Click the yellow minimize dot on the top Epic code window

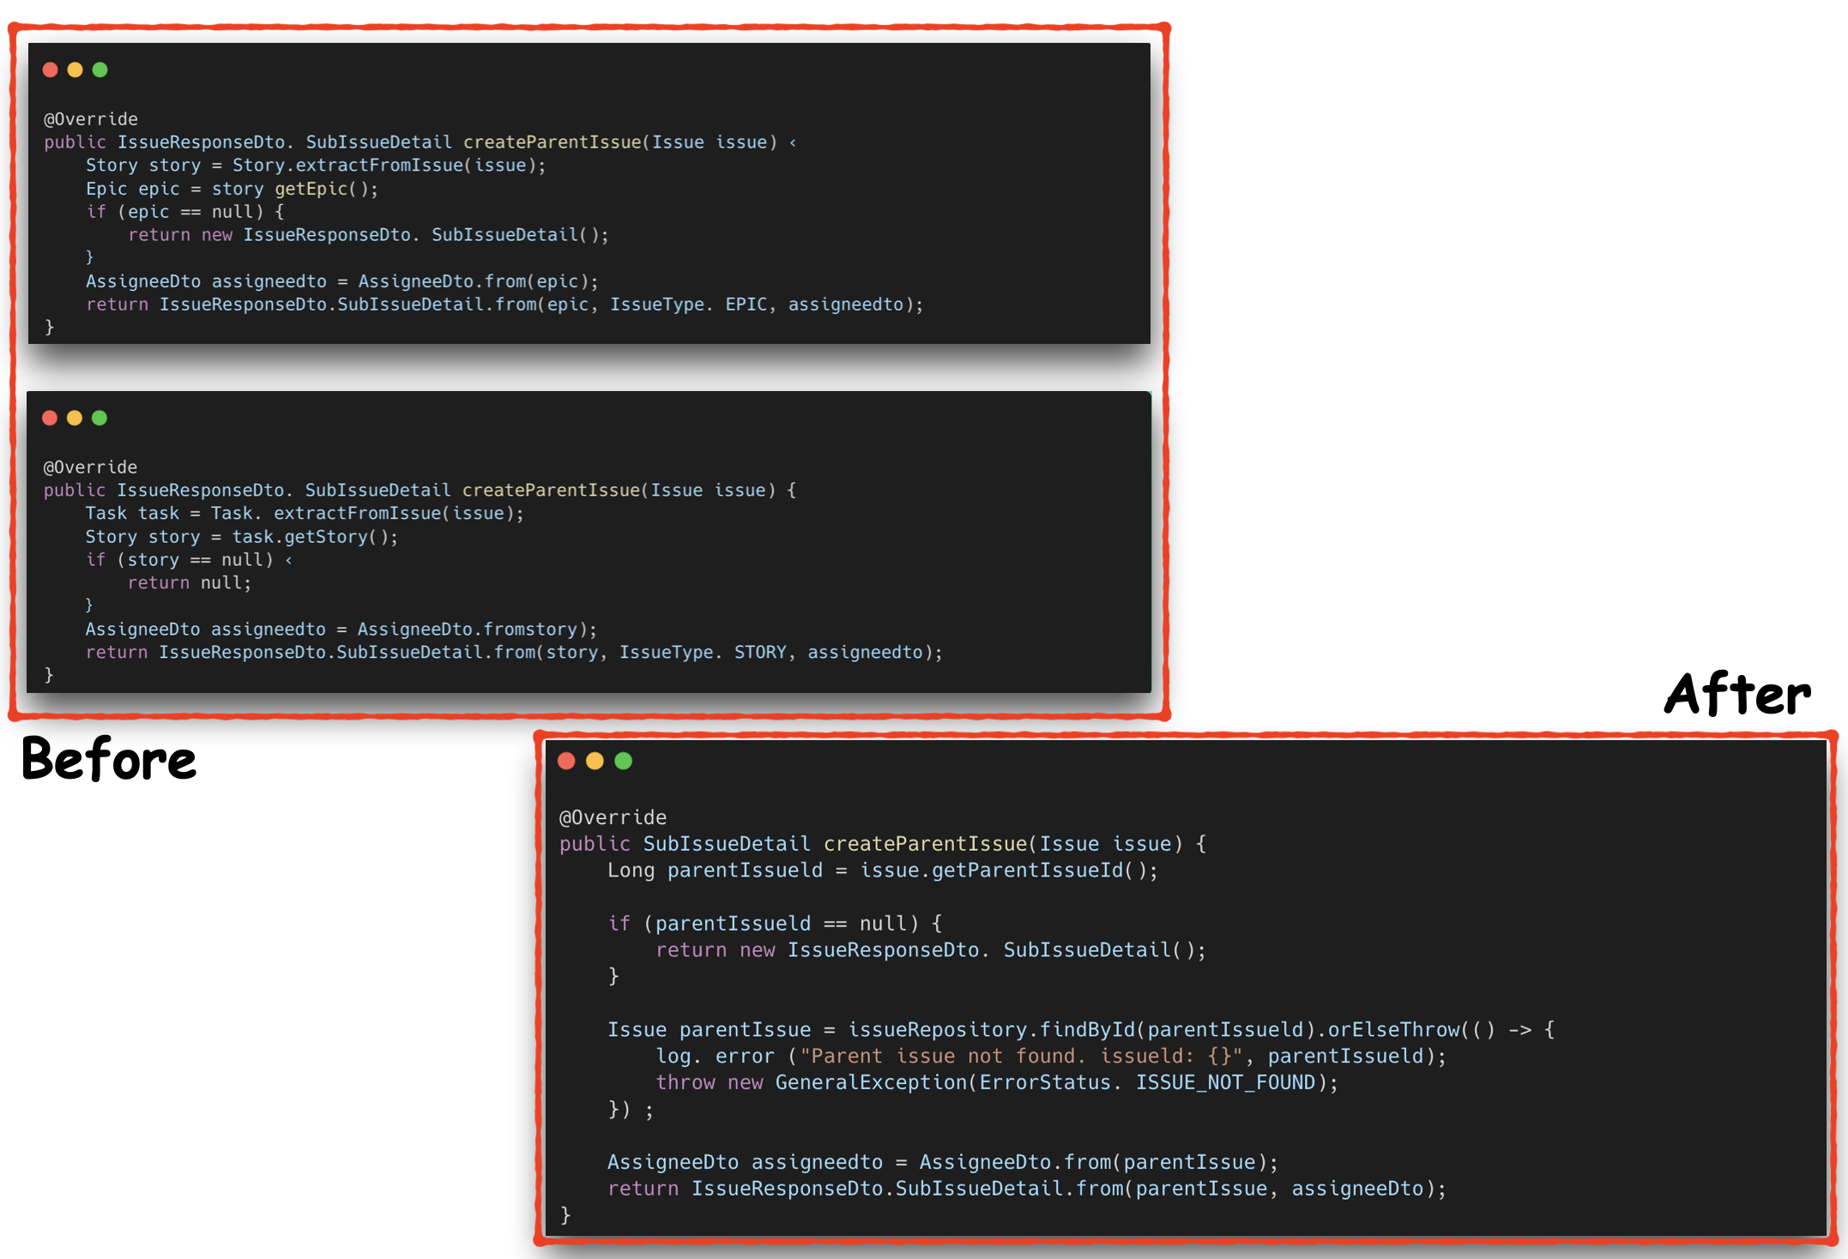point(75,69)
